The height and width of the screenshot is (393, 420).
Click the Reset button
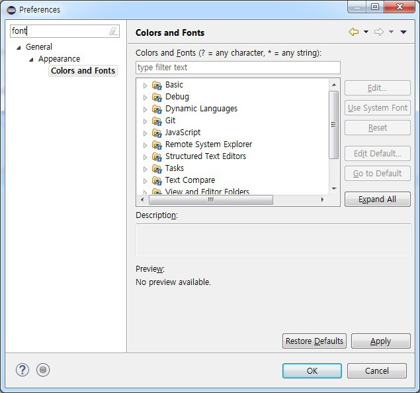click(x=377, y=127)
